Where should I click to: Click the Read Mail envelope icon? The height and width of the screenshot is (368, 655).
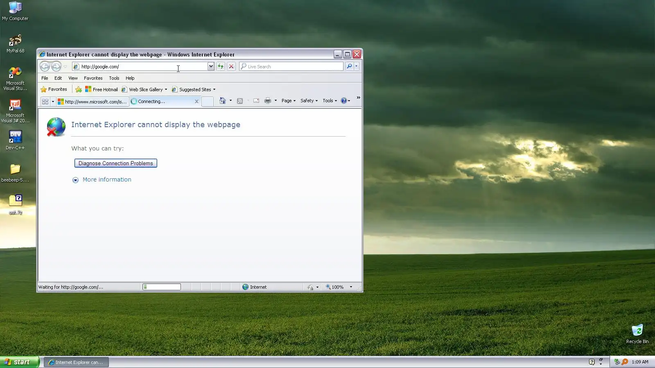(x=256, y=101)
